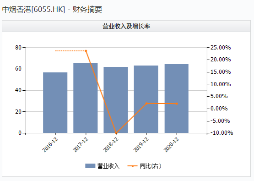
Task: Toggle the 营业收入 legend blue swatch
Action: [x=90, y=166]
